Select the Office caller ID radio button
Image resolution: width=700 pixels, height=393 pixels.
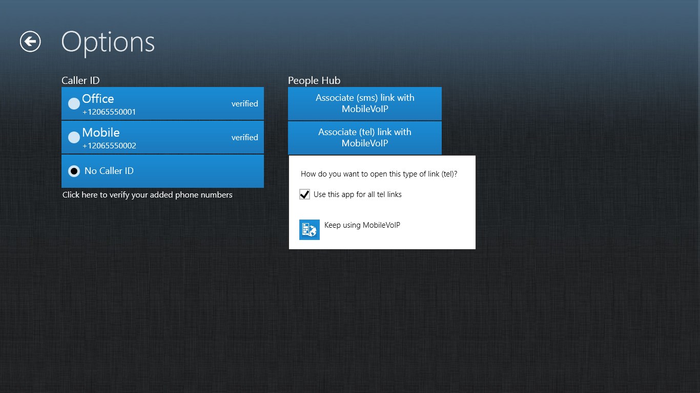tap(74, 103)
